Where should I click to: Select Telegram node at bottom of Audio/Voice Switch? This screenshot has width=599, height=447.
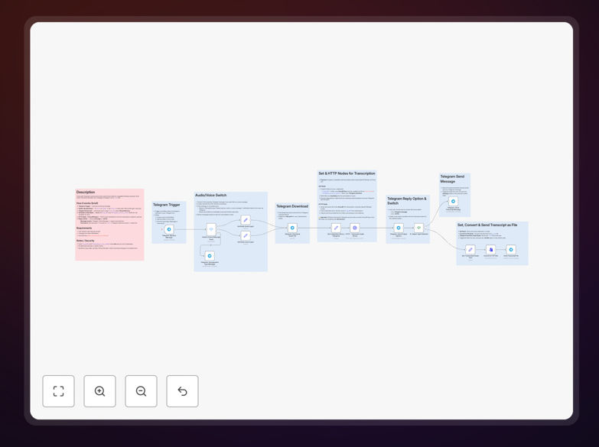coord(210,256)
